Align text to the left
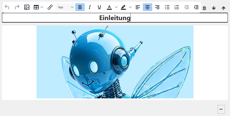 (138, 7)
